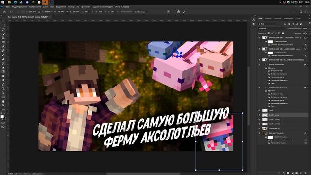The image size is (311, 175).
Task: Open the Фильтр menu
Action: pyautogui.click(x=71, y=7)
